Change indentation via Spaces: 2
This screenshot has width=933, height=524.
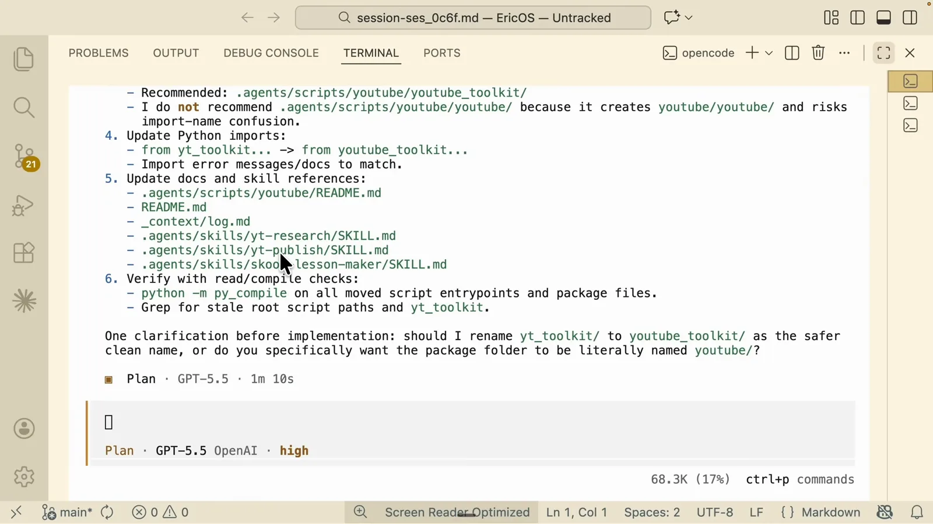(652, 512)
